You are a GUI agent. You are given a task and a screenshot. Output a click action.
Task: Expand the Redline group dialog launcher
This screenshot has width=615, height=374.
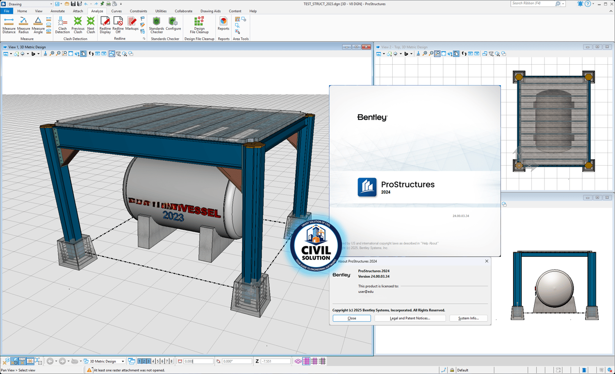(x=144, y=39)
